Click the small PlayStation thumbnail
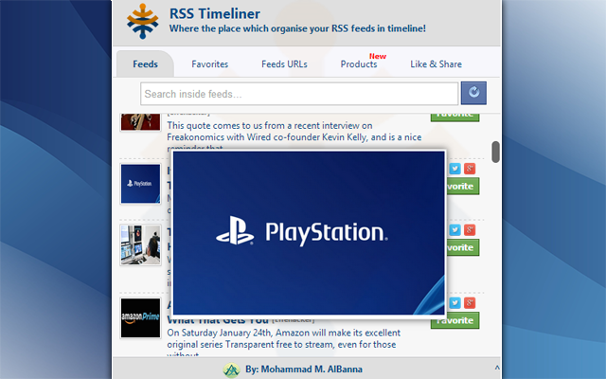Screen dimensions: 606x379 coord(140,184)
